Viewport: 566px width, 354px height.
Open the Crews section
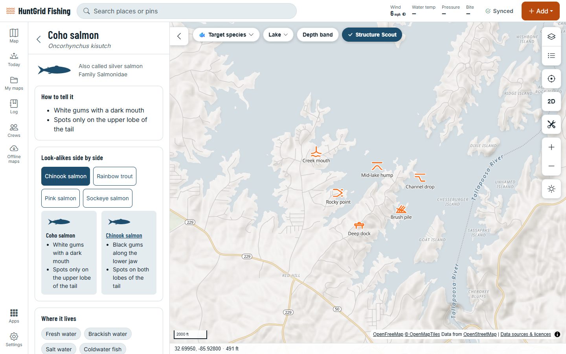(x=14, y=130)
